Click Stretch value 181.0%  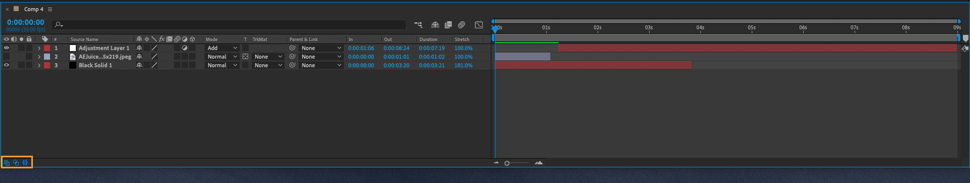[464, 65]
